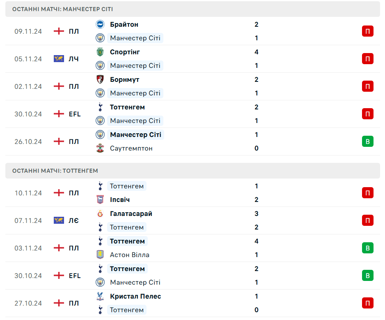
Task: Click the red loss badge for Crystal Palace match
Action: pos(368,303)
